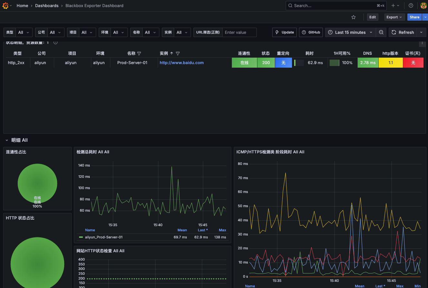Click the Share button

point(414,17)
